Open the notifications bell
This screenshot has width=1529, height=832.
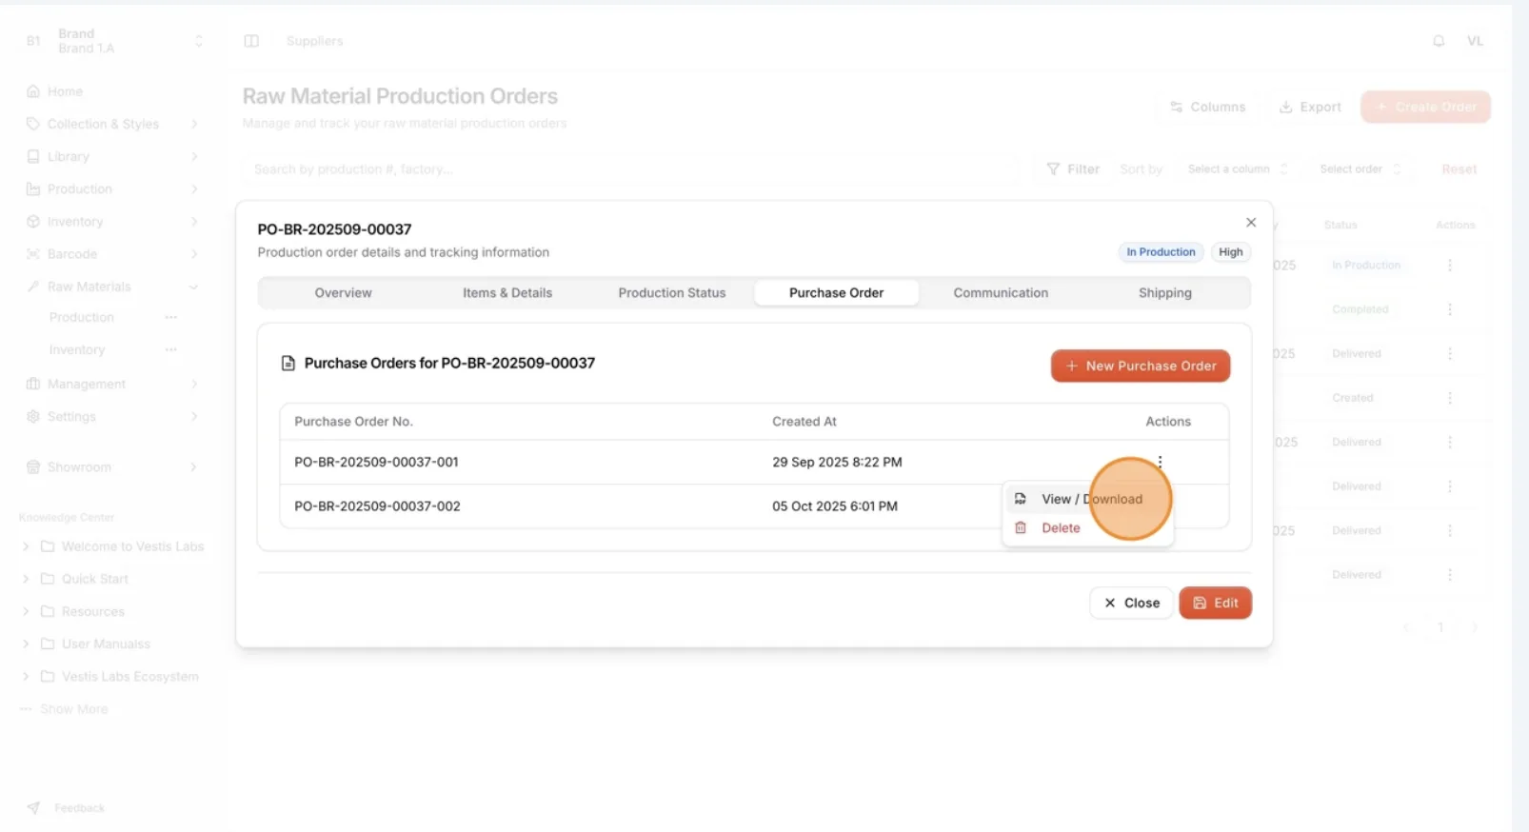click(x=1439, y=41)
